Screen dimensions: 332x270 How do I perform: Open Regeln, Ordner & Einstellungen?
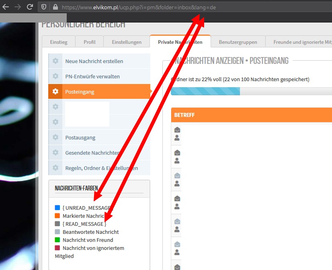click(99, 168)
